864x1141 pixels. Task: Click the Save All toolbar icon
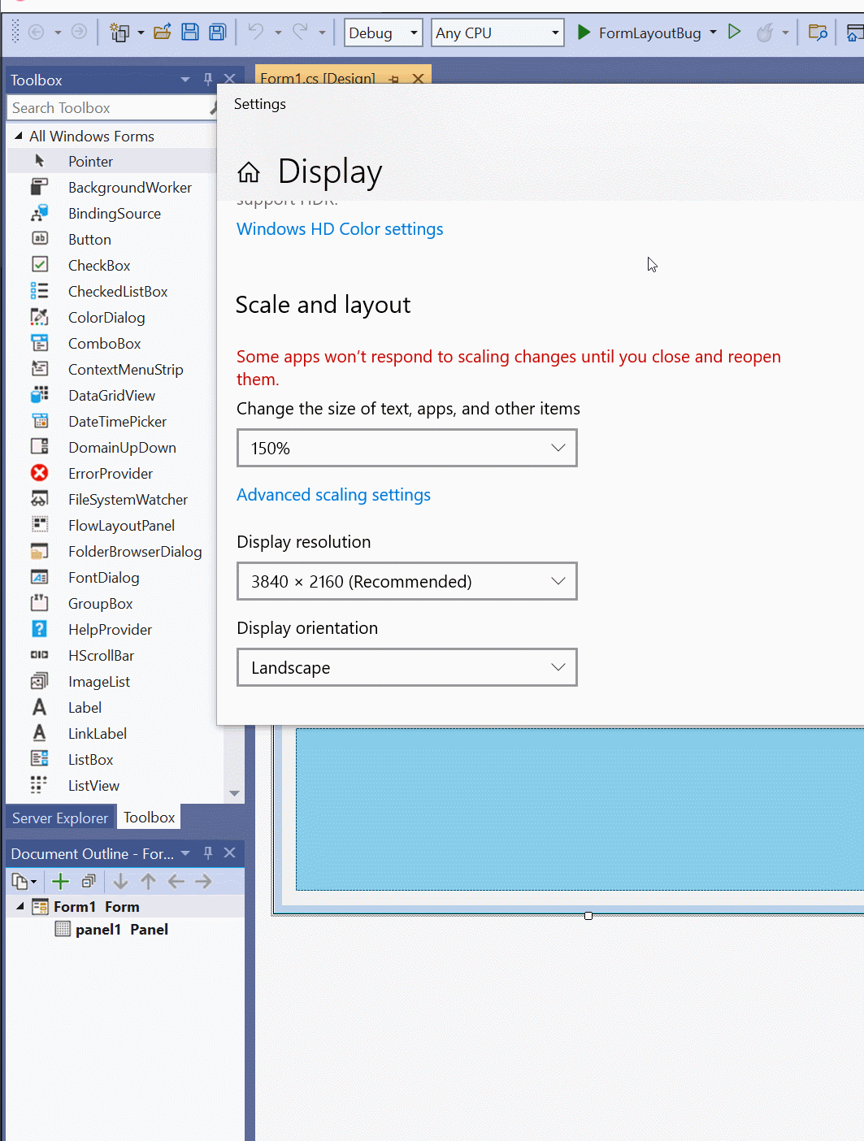(216, 31)
